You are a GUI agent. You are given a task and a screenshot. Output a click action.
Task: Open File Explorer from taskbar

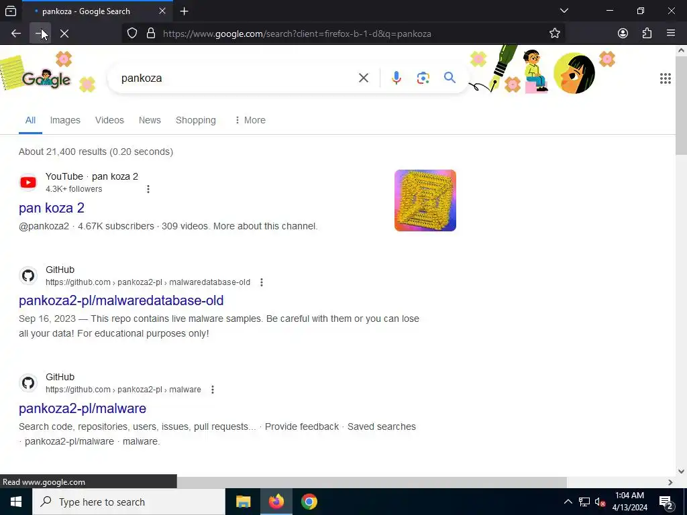(x=243, y=502)
